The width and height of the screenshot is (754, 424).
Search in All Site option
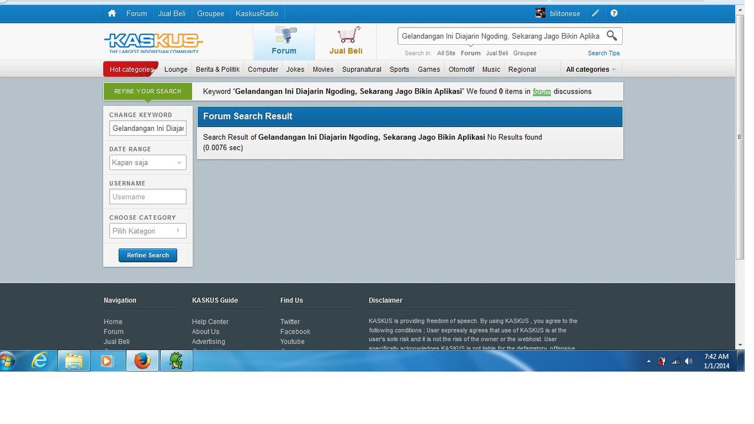click(x=446, y=53)
